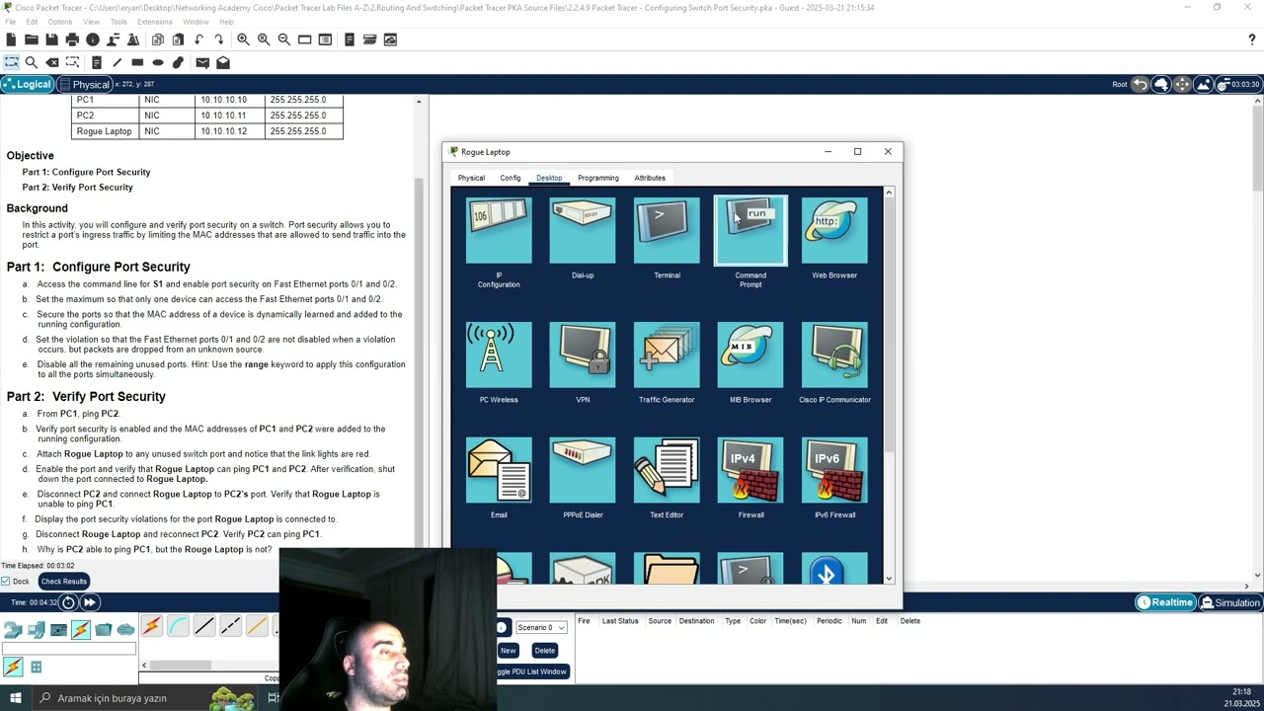Screen dimensions: 1264x711
Task: Switch to Programming tab in Rogue Laptop
Action: 598,178
